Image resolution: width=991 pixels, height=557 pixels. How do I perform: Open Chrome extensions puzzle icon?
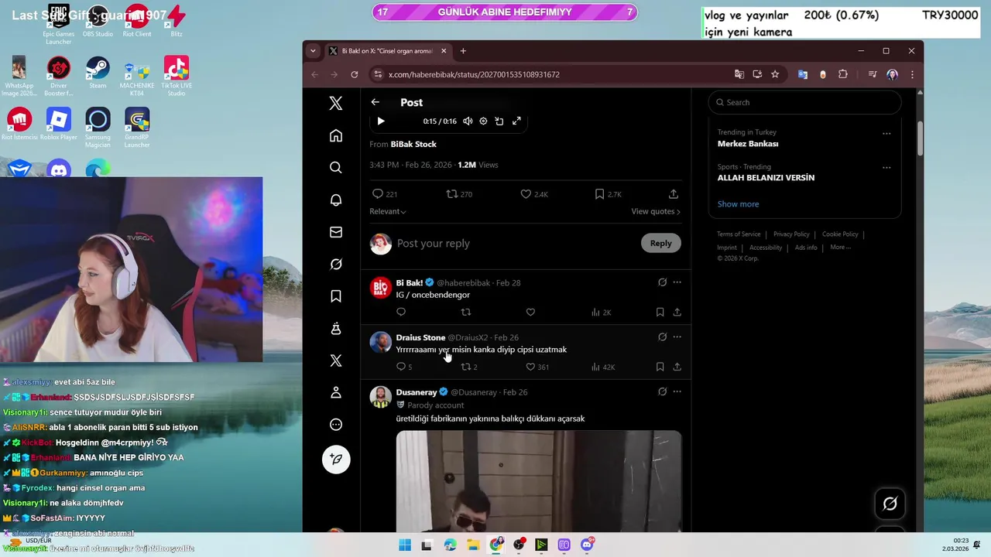tap(843, 74)
